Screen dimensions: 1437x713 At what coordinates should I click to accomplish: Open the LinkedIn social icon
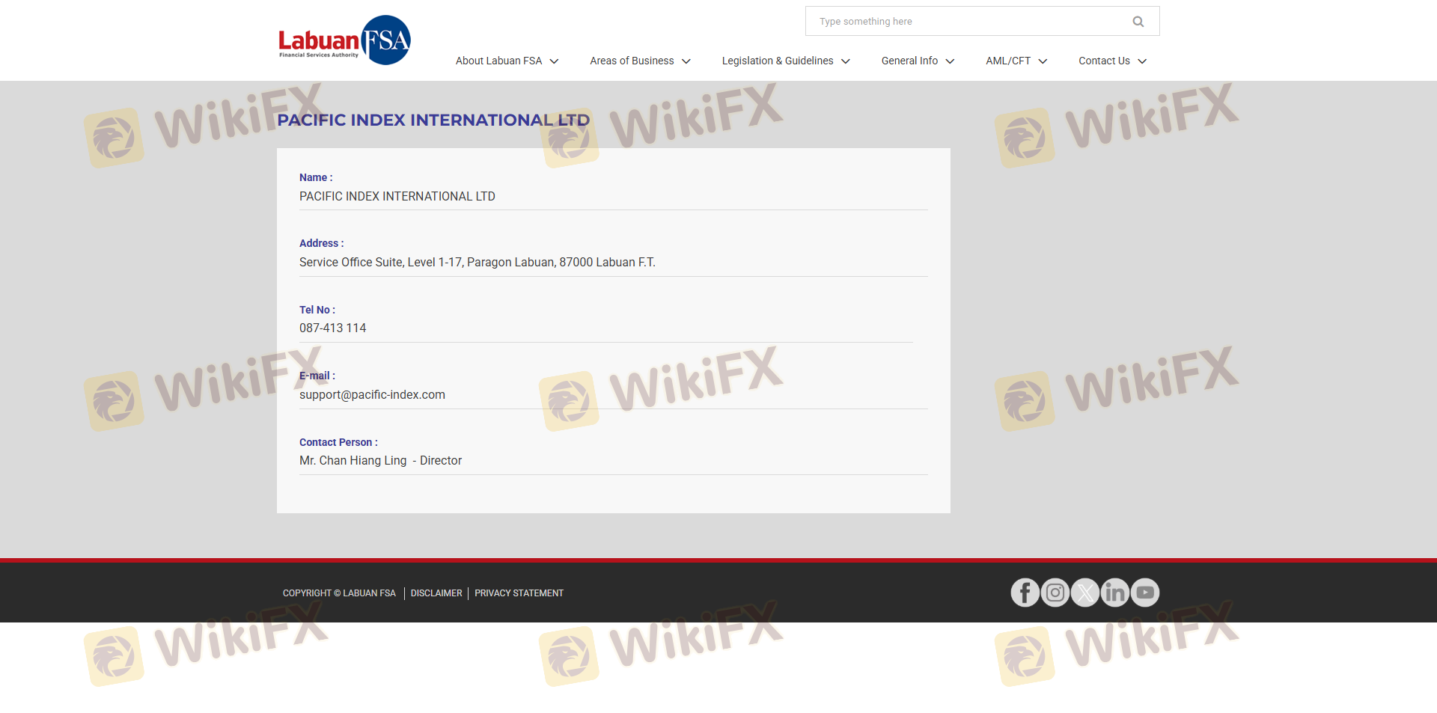1114,593
